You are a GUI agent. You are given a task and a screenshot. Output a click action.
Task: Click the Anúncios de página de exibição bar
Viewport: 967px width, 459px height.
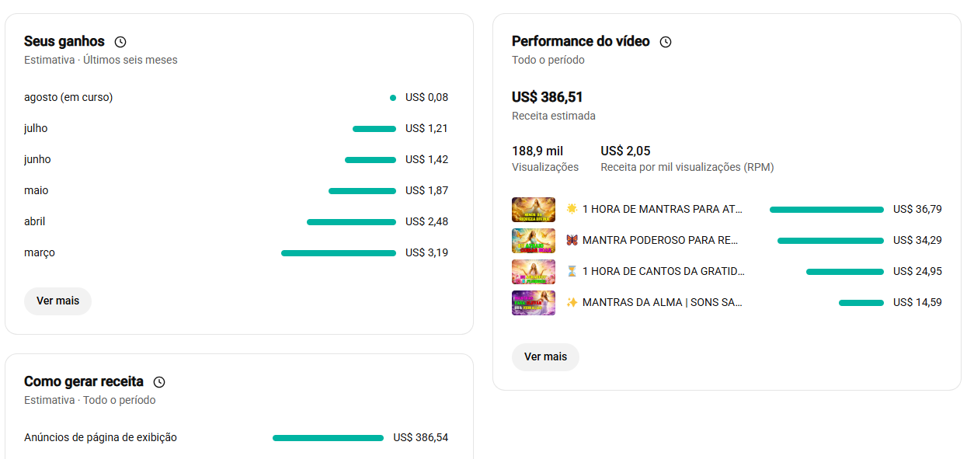(328, 438)
